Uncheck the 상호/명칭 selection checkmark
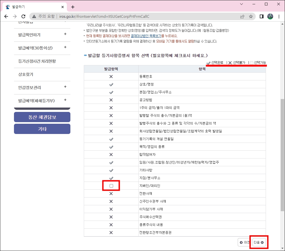 pos(111,84)
